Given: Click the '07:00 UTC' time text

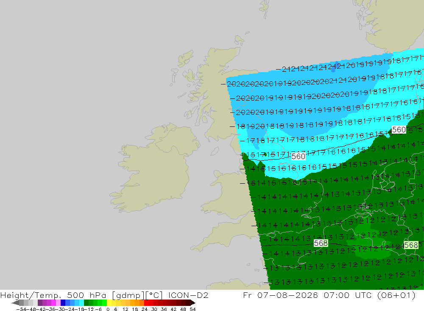Looking at the screenshot, I should click(x=348, y=295).
